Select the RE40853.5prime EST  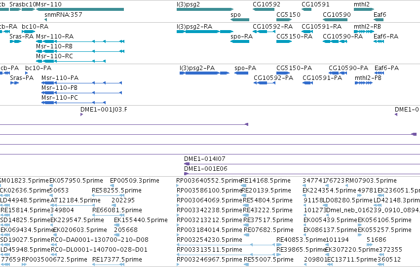279,245
